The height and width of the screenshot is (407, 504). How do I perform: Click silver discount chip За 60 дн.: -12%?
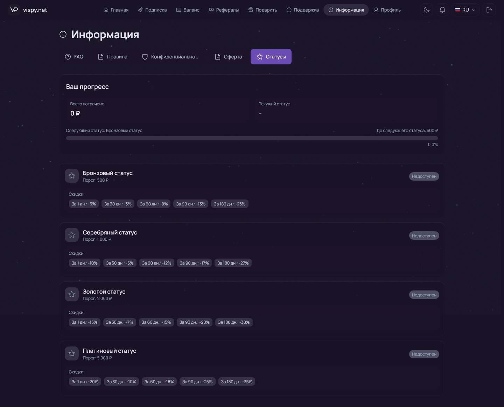point(157,263)
